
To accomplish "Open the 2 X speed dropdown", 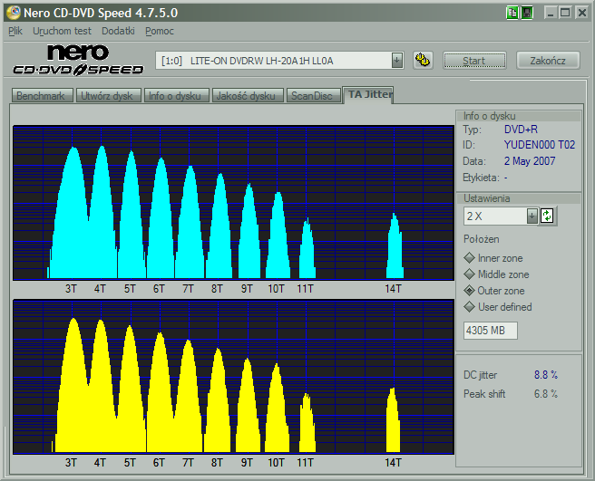I will (532, 216).
